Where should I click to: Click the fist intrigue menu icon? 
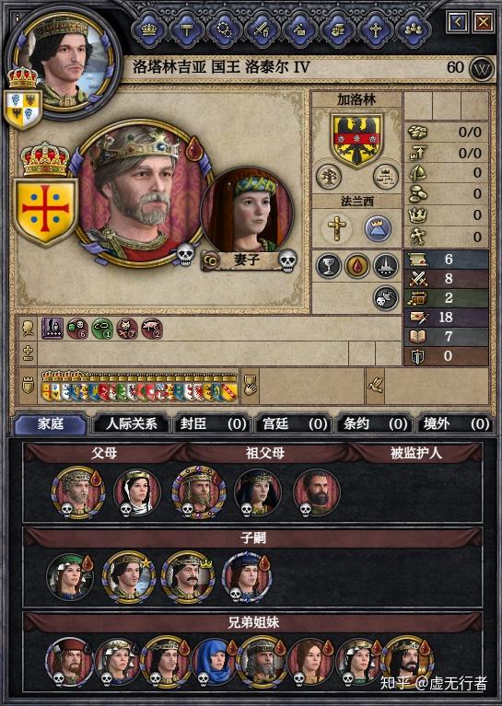[337, 29]
